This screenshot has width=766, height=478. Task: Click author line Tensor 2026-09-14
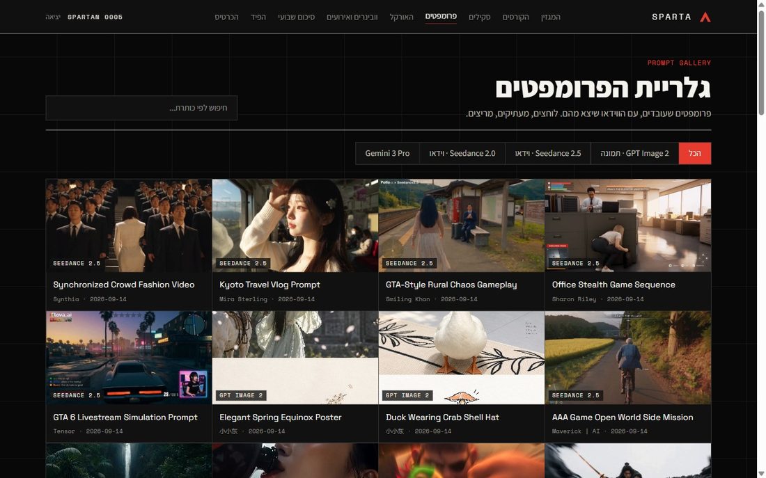tap(88, 431)
